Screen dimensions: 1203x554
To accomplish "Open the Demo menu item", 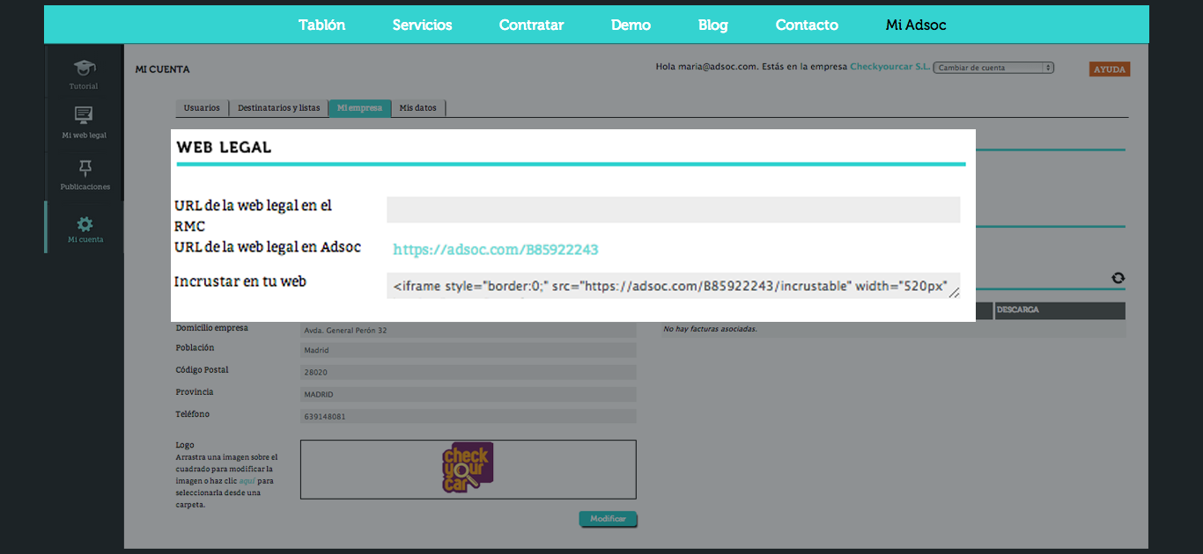I will (631, 25).
